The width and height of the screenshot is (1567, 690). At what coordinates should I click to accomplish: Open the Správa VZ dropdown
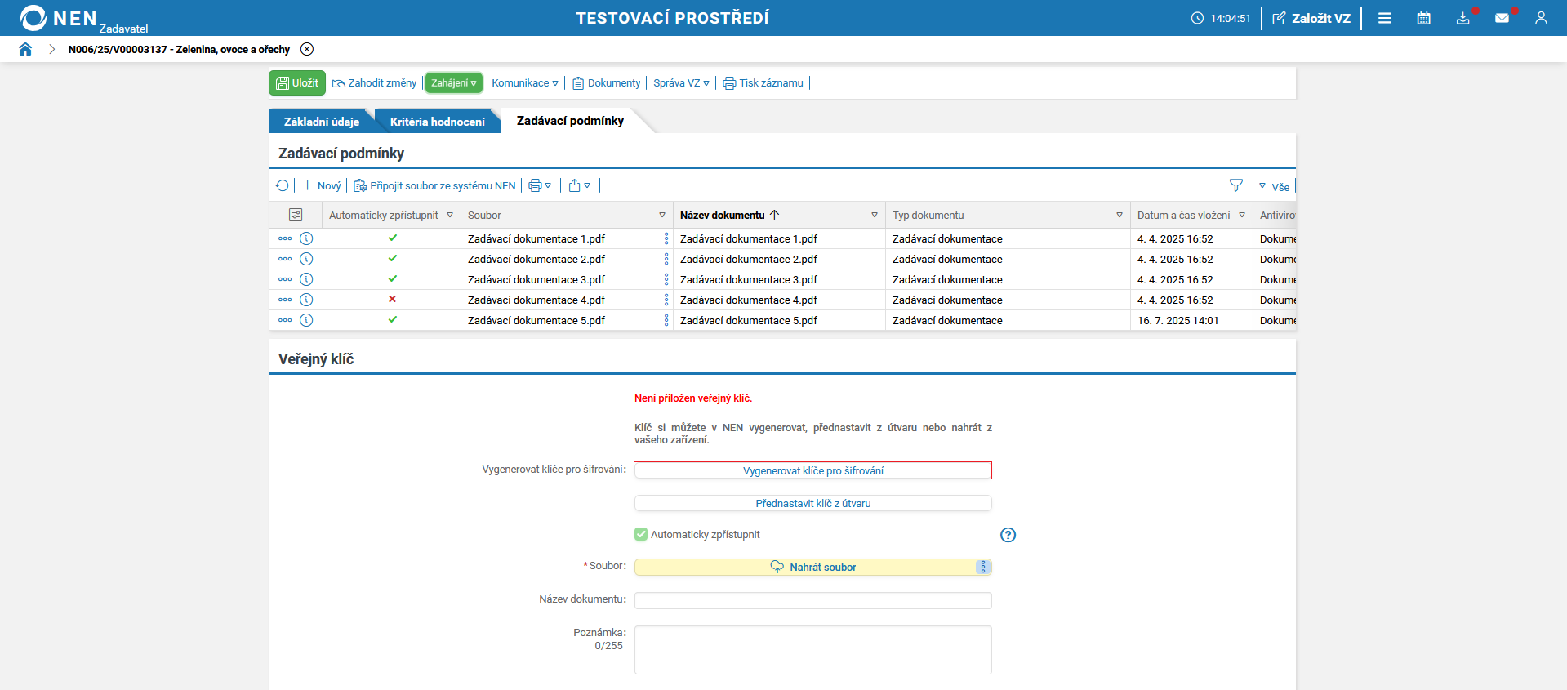(x=681, y=82)
